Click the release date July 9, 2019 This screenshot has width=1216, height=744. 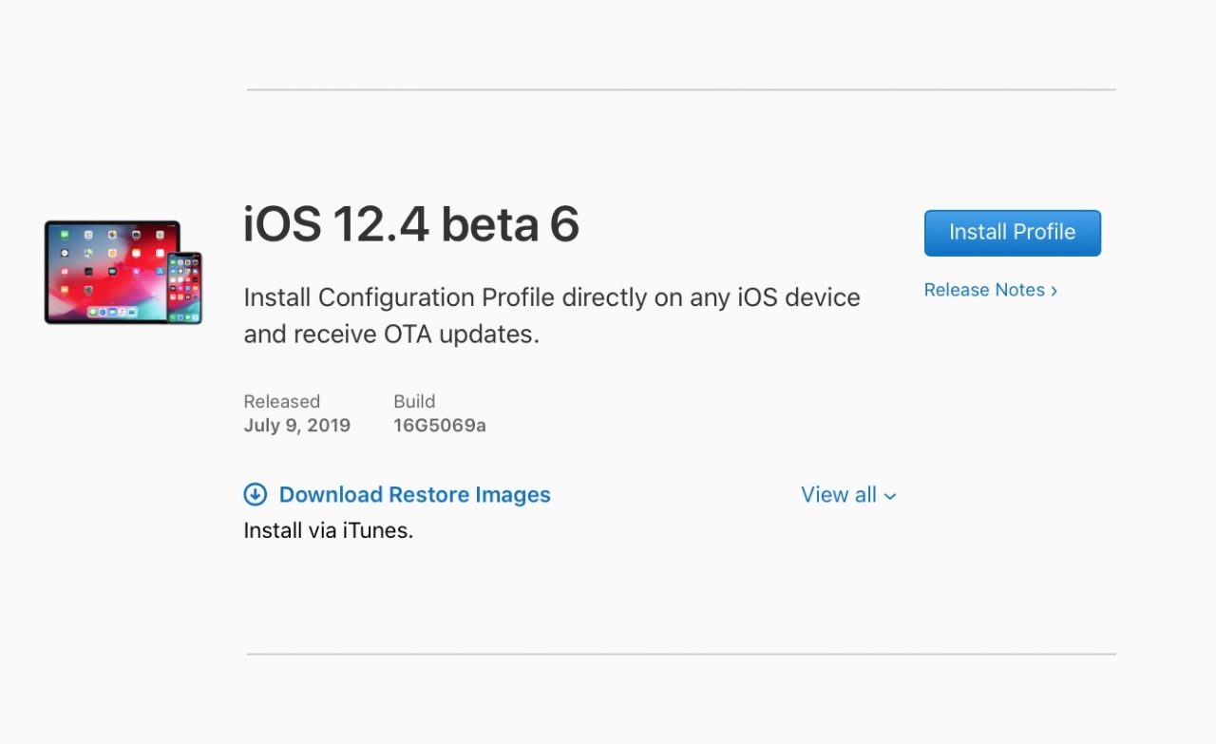pyautogui.click(x=296, y=426)
